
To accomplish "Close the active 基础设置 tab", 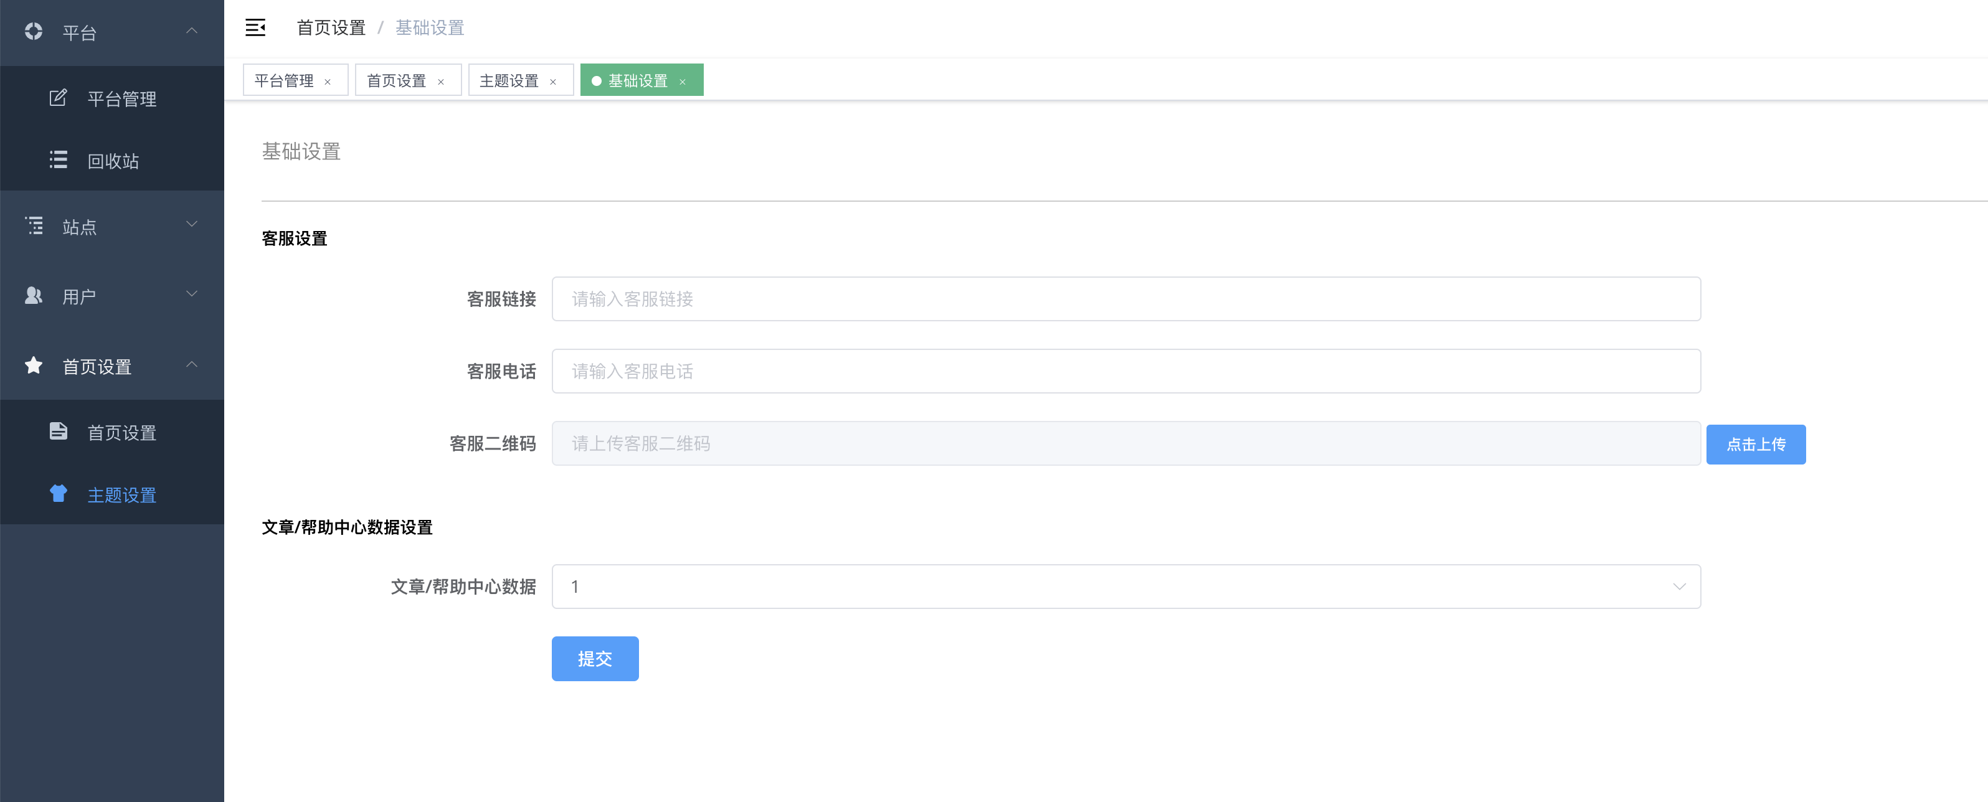I will (x=682, y=82).
